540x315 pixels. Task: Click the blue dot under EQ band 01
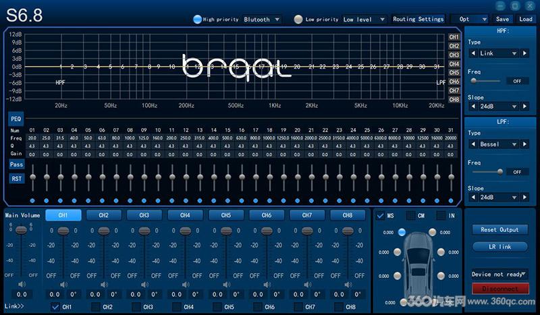point(32,201)
